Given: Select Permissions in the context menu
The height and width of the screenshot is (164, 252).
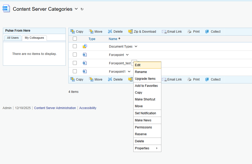Looking at the screenshot, I should pos(143,127).
